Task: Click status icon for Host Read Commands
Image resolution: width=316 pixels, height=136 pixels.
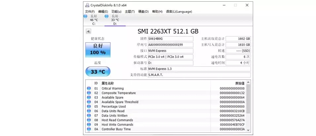Action: coord(89,120)
